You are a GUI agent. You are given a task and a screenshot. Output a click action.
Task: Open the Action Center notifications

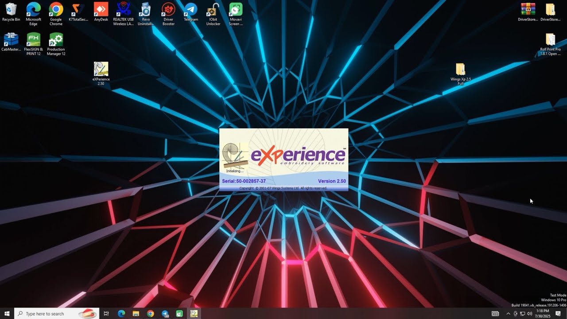coord(558,314)
